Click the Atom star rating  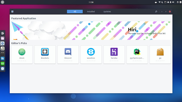pyautogui.click(x=22, y=61)
